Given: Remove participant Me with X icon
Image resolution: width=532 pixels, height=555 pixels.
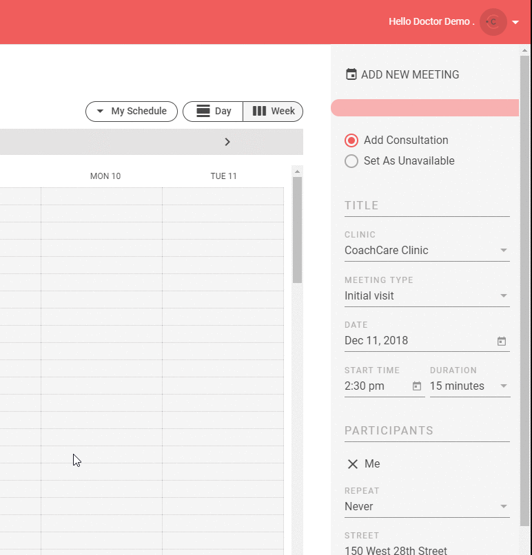Looking at the screenshot, I should pyautogui.click(x=353, y=464).
